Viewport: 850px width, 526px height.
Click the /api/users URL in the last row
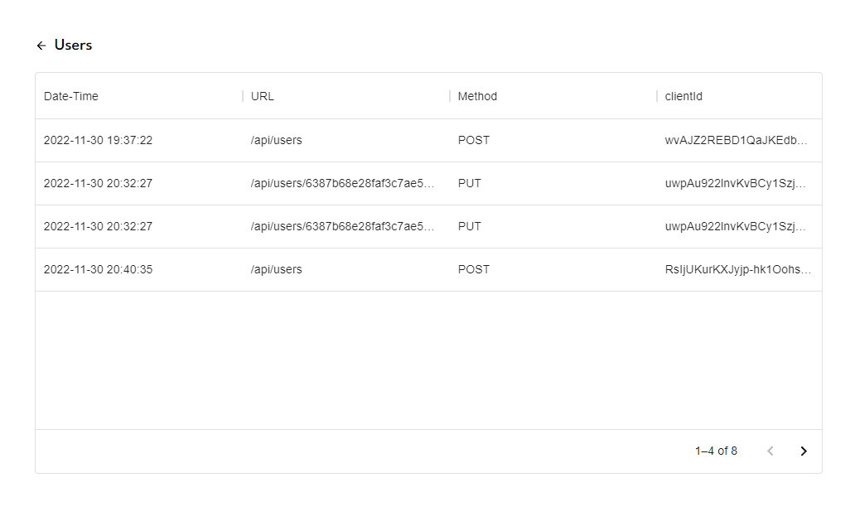[x=277, y=269]
